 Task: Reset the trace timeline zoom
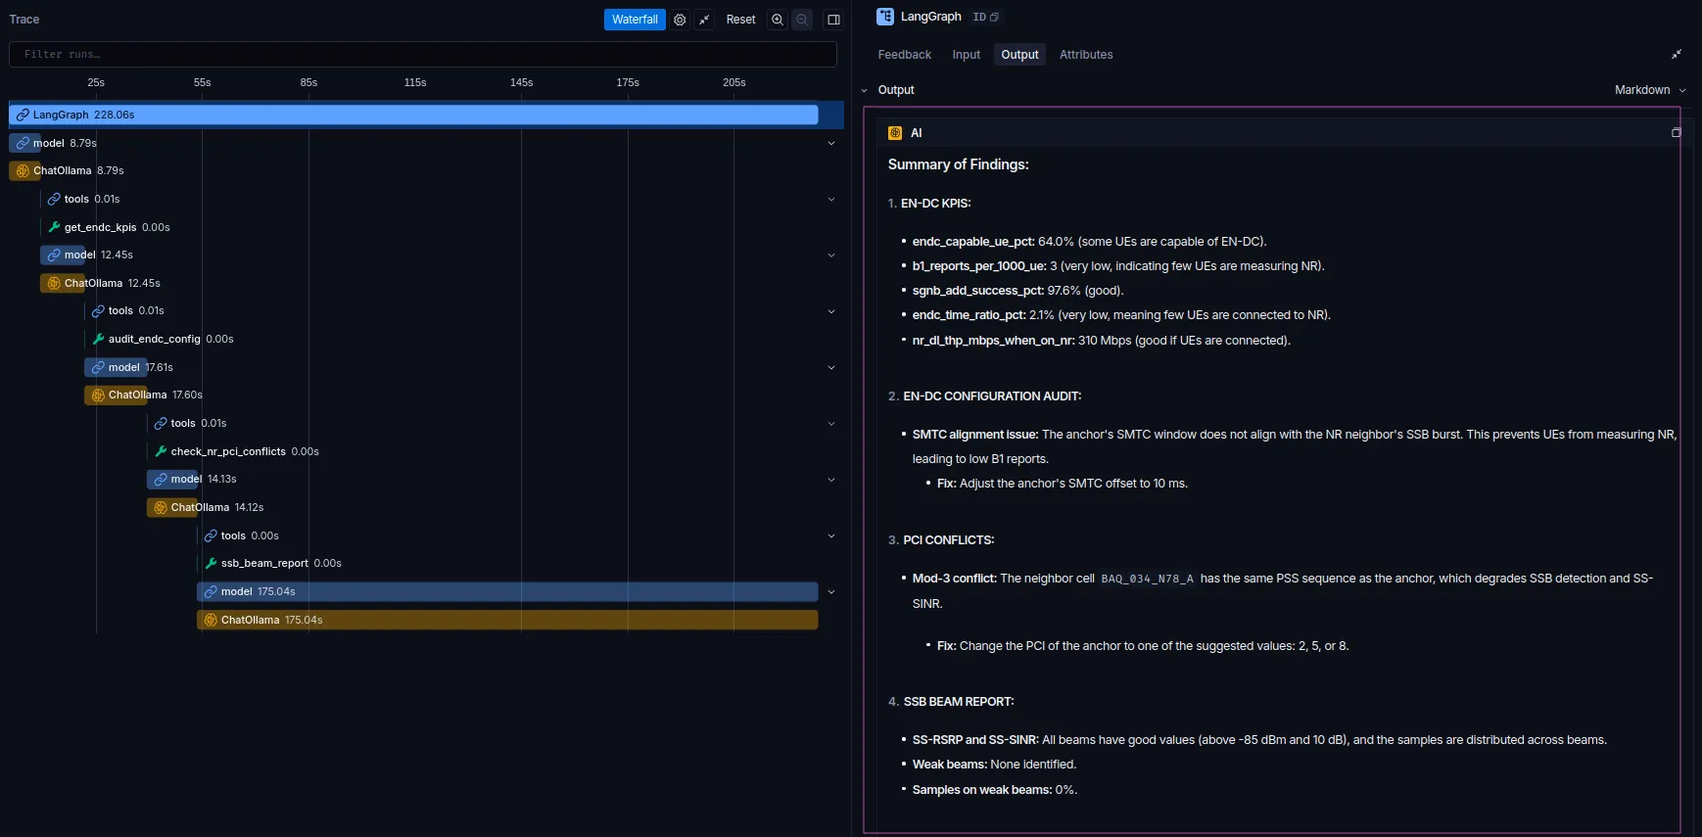pos(740,20)
